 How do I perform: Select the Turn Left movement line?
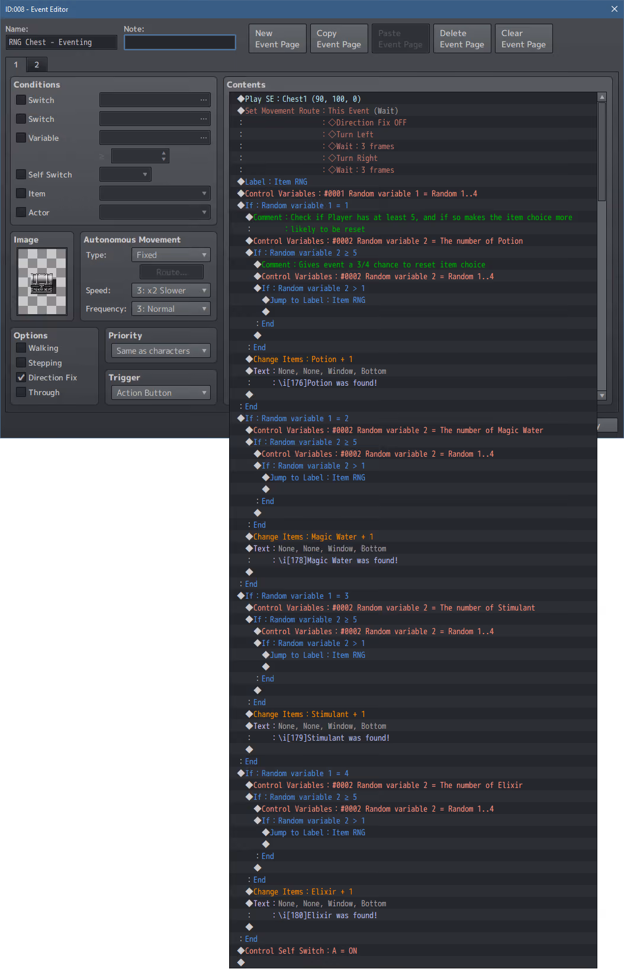tap(414, 134)
